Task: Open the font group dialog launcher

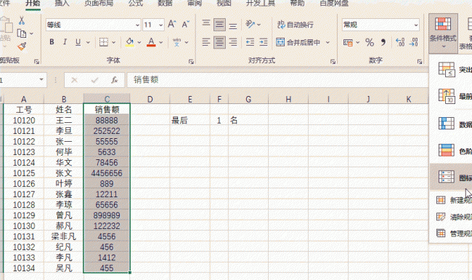Action: tap(191, 62)
